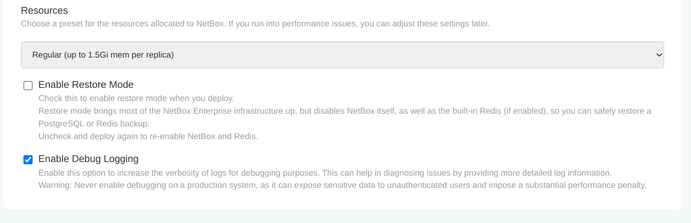Click 'Check this to enable restore mode' text

click(136, 98)
